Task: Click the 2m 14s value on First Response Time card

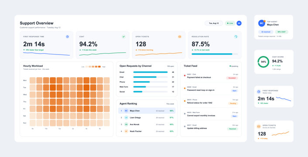Action: click(x=34, y=44)
